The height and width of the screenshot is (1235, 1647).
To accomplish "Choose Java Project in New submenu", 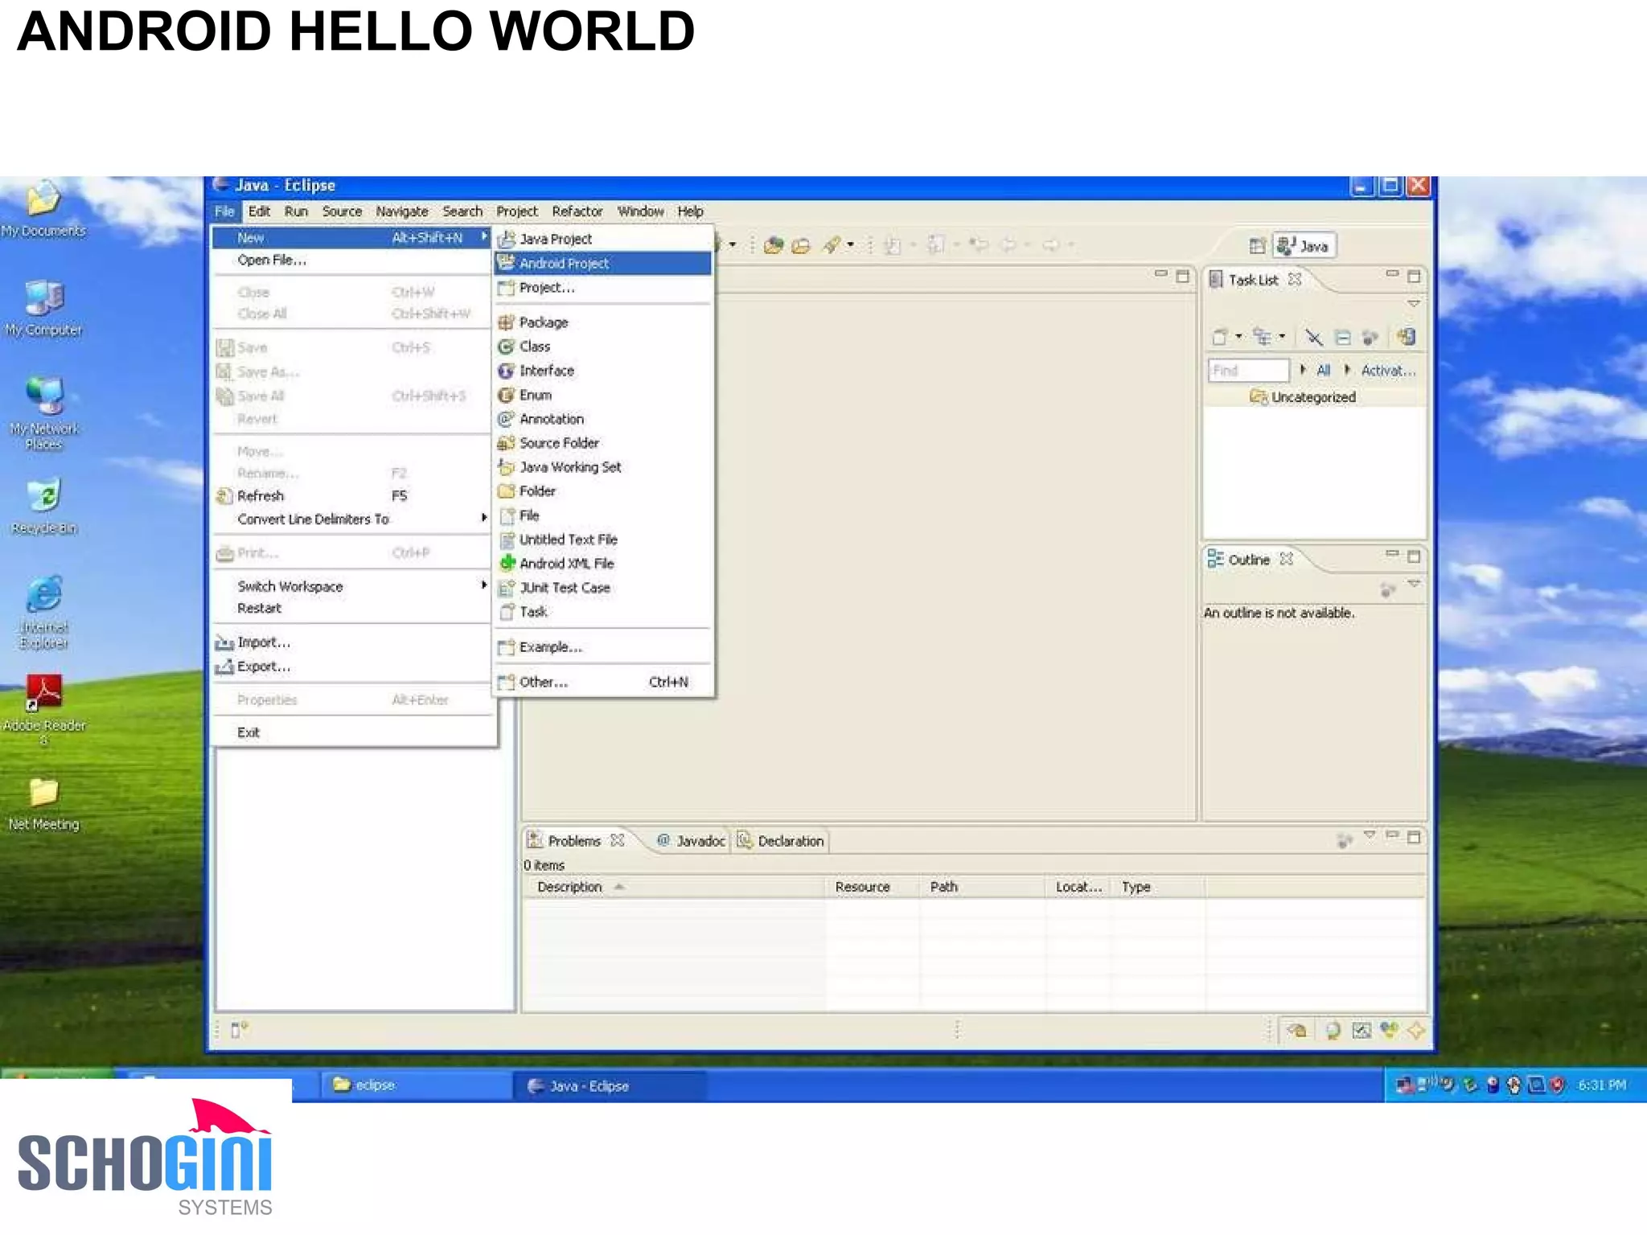I will coord(602,239).
